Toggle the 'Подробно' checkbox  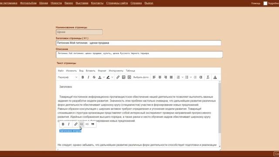click(265, 3)
